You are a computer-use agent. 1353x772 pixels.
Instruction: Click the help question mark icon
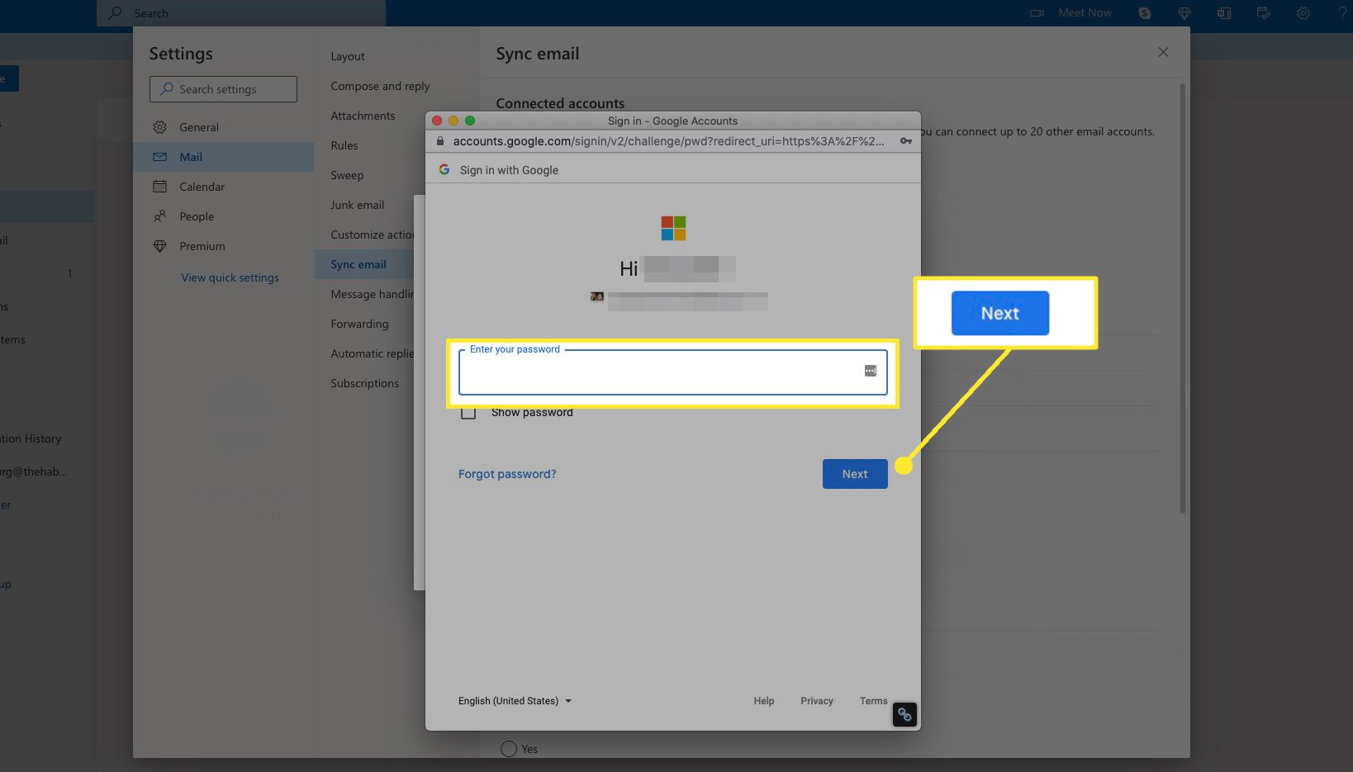pyautogui.click(x=1342, y=13)
